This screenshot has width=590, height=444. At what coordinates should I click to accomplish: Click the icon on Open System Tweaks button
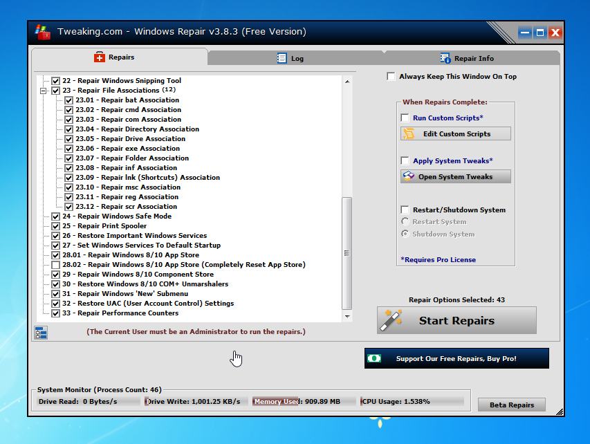[x=409, y=176]
